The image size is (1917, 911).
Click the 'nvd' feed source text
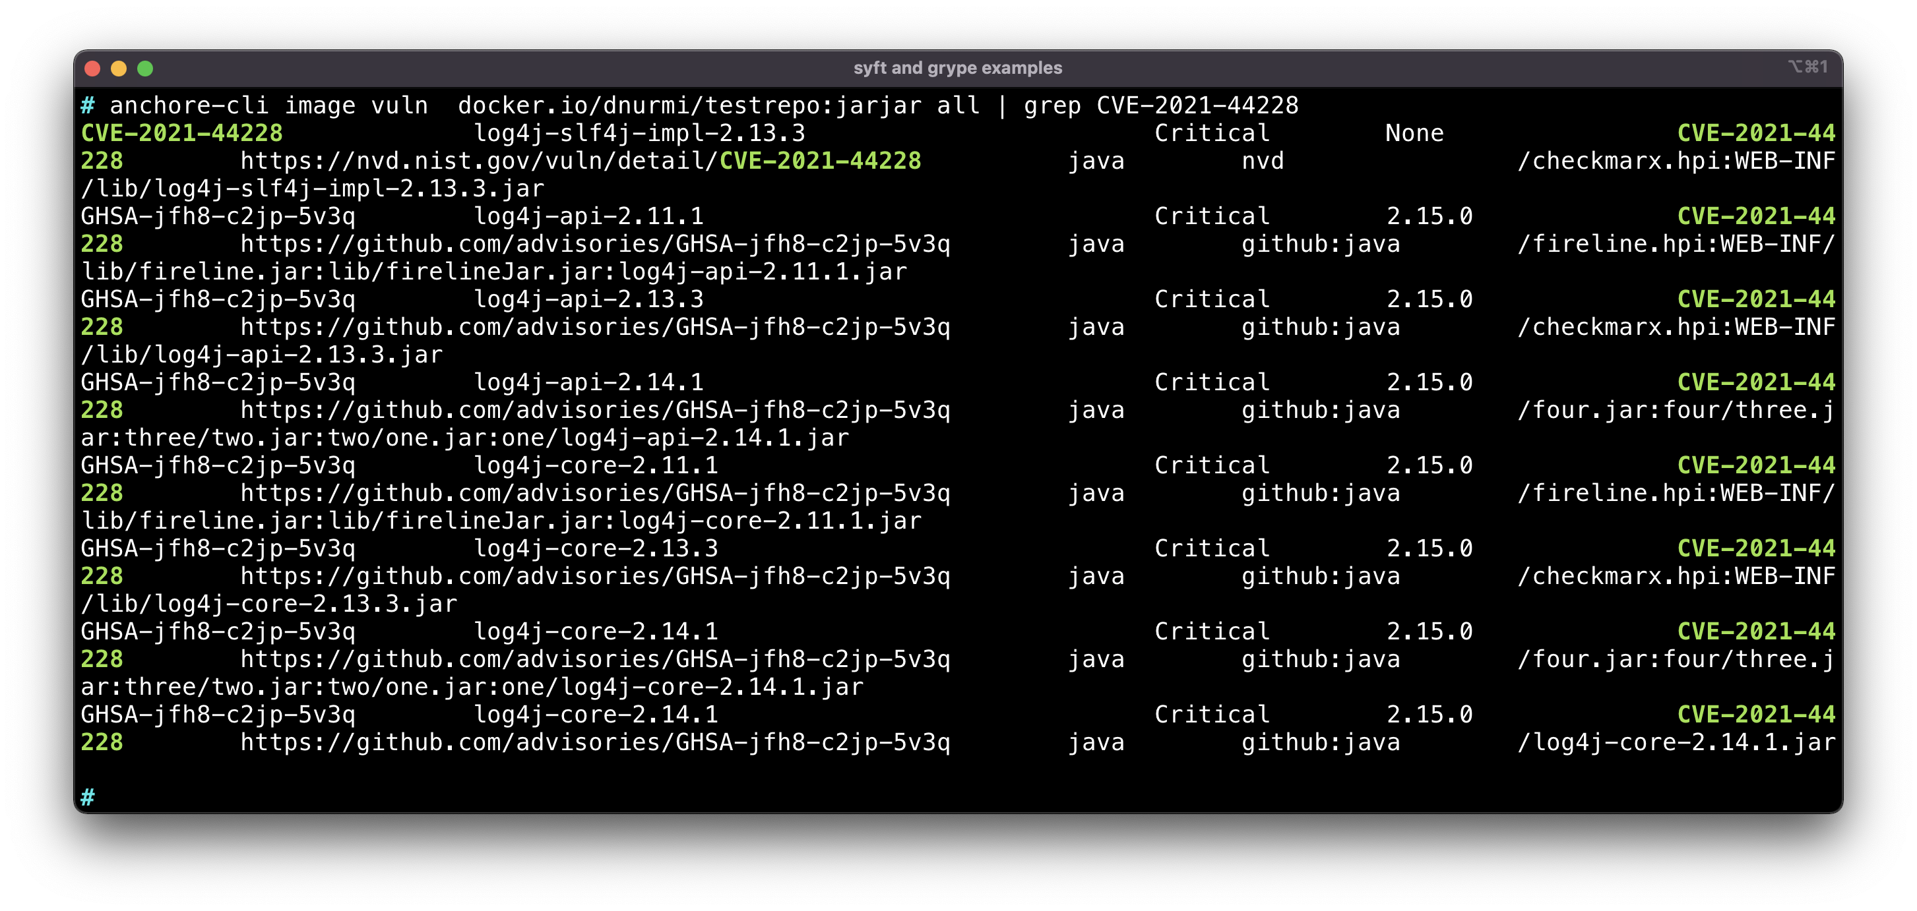[1262, 161]
